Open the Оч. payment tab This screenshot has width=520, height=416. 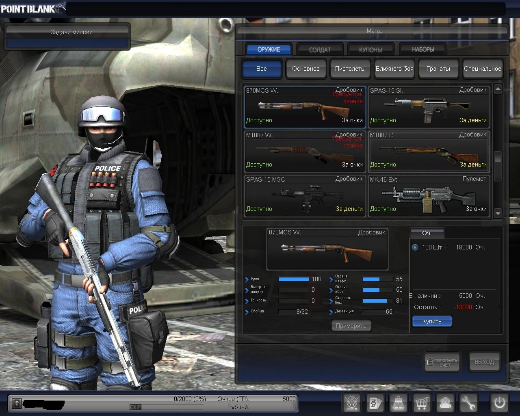click(427, 233)
